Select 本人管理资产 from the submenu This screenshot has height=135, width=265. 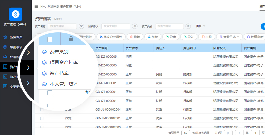(x=64, y=84)
